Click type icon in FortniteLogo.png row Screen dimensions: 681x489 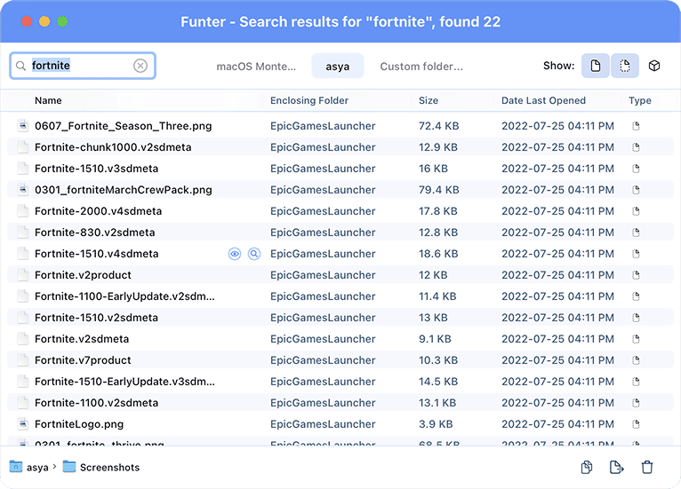[x=636, y=424]
